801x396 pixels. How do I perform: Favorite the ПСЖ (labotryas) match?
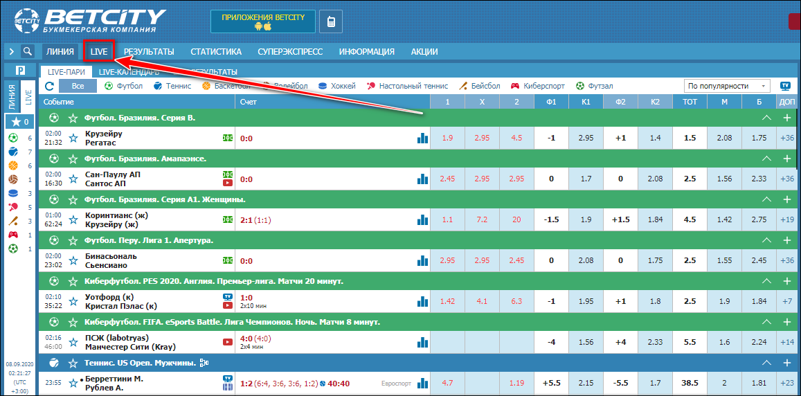tap(73, 343)
